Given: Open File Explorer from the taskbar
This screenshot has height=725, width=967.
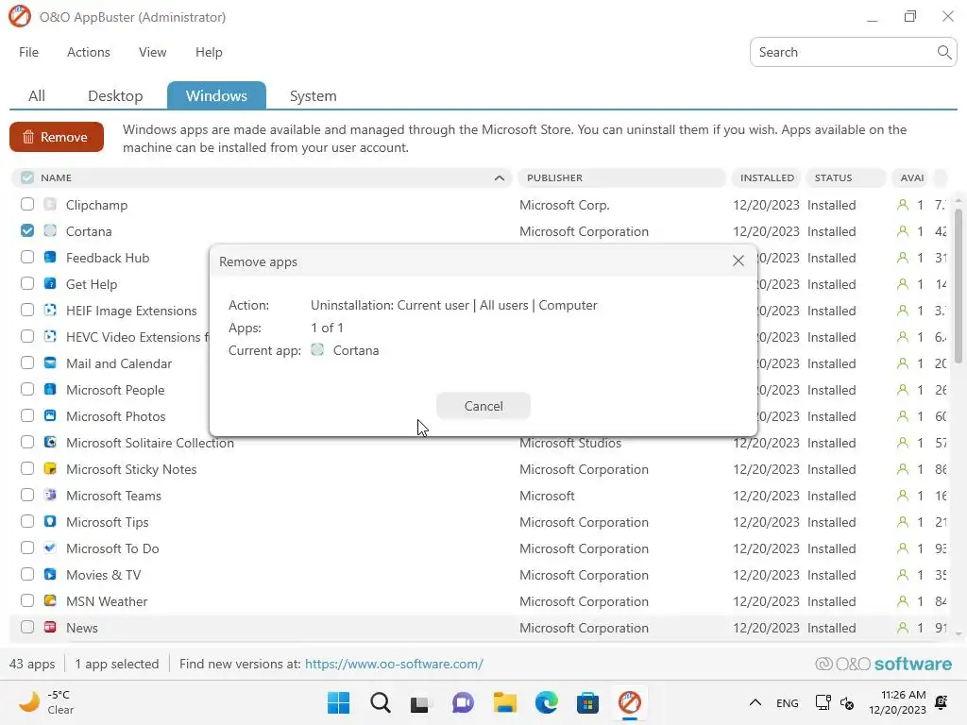Looking at the screenshot, I should (504, 702).
